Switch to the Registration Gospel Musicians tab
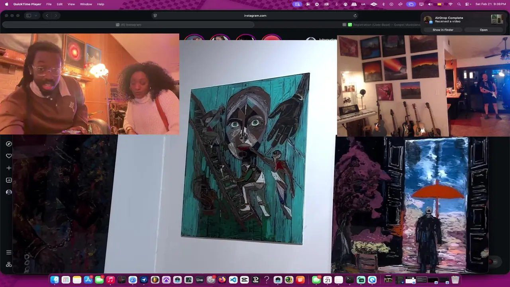 pyautogui.click(x=381, y=25)
